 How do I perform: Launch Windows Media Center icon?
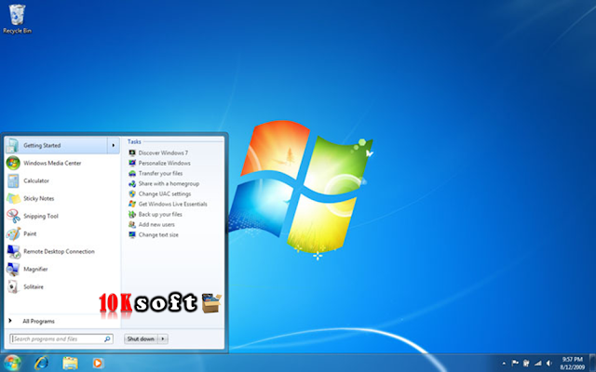pos(13,164)
